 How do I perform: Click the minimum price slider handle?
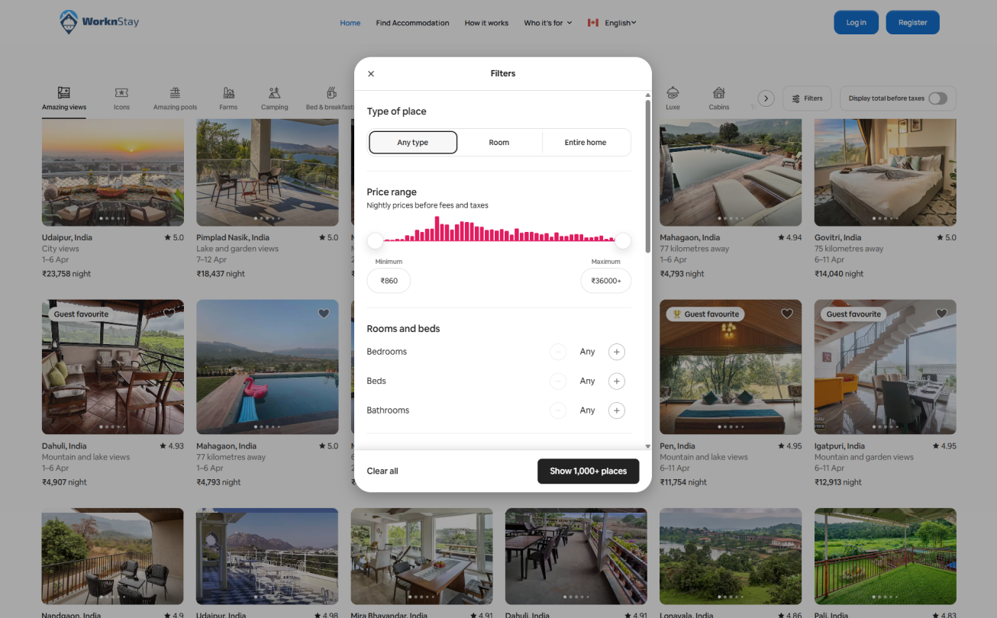click(x=375, y=241)
